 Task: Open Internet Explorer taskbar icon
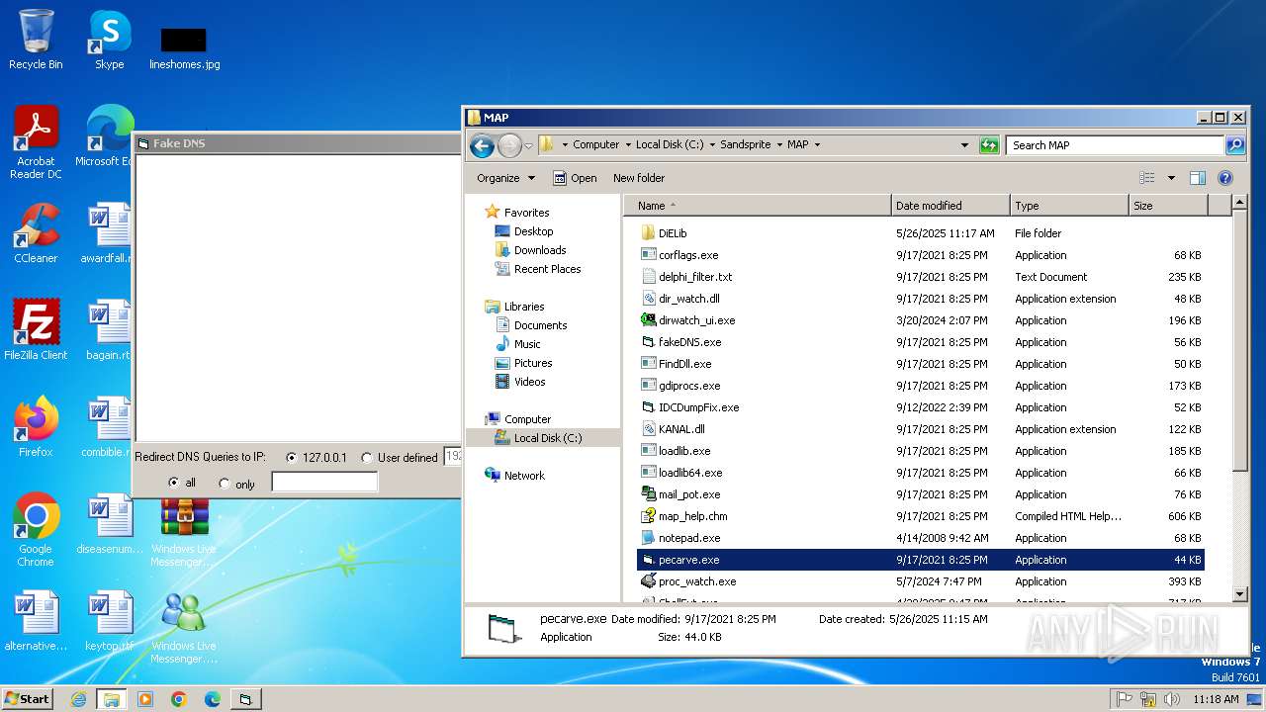78,699
